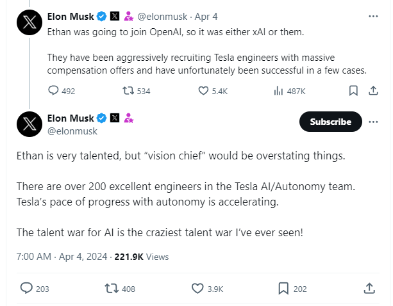Reply to the main tweet with 203 replies
393x306 pixels.
coord(26,288)
